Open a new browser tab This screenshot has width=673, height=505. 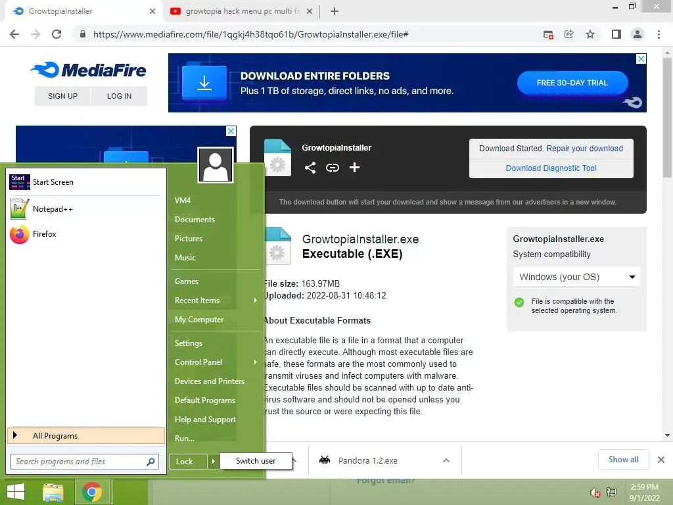coord(335,11)
